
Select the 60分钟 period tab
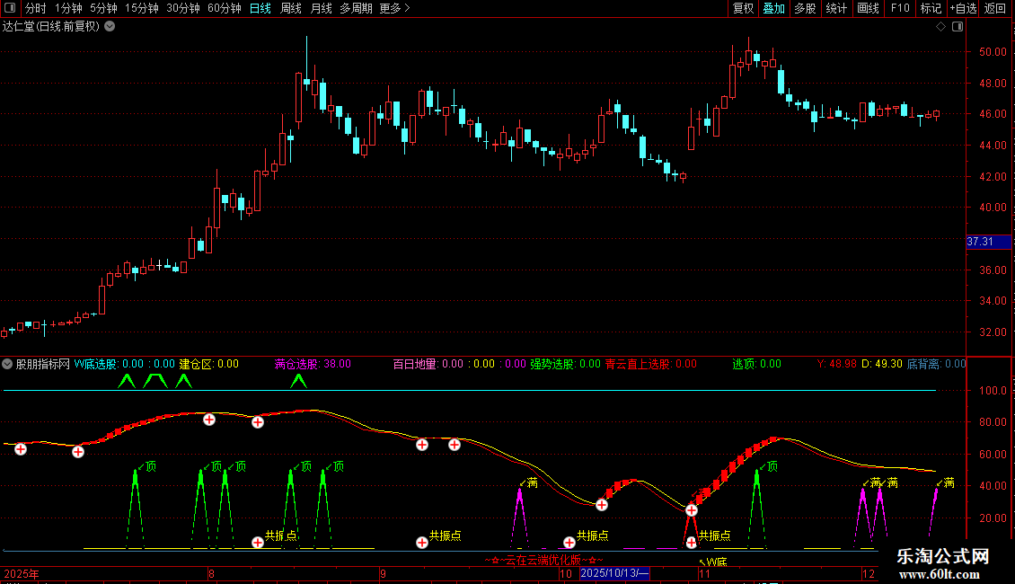(224, 8)
